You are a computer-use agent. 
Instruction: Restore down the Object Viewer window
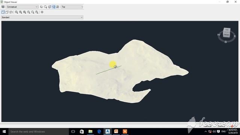(228, 2)
